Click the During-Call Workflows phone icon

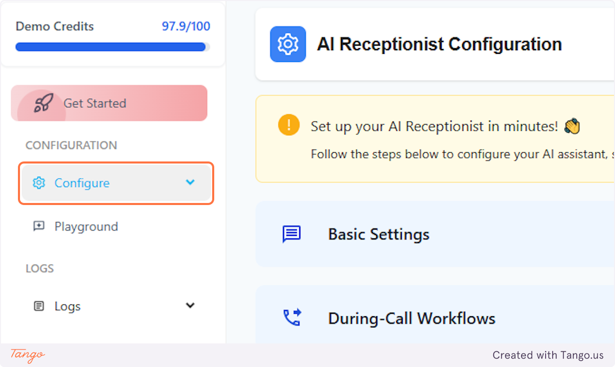pos(292,318)
